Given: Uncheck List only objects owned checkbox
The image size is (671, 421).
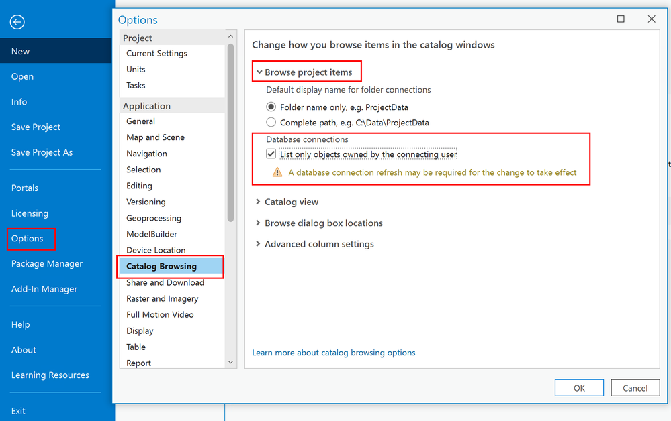Looking at the screenshot, I should [271, 154].
